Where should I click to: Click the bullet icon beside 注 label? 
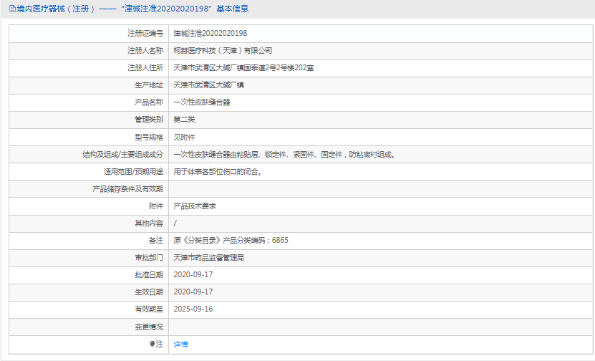(152, 344)
